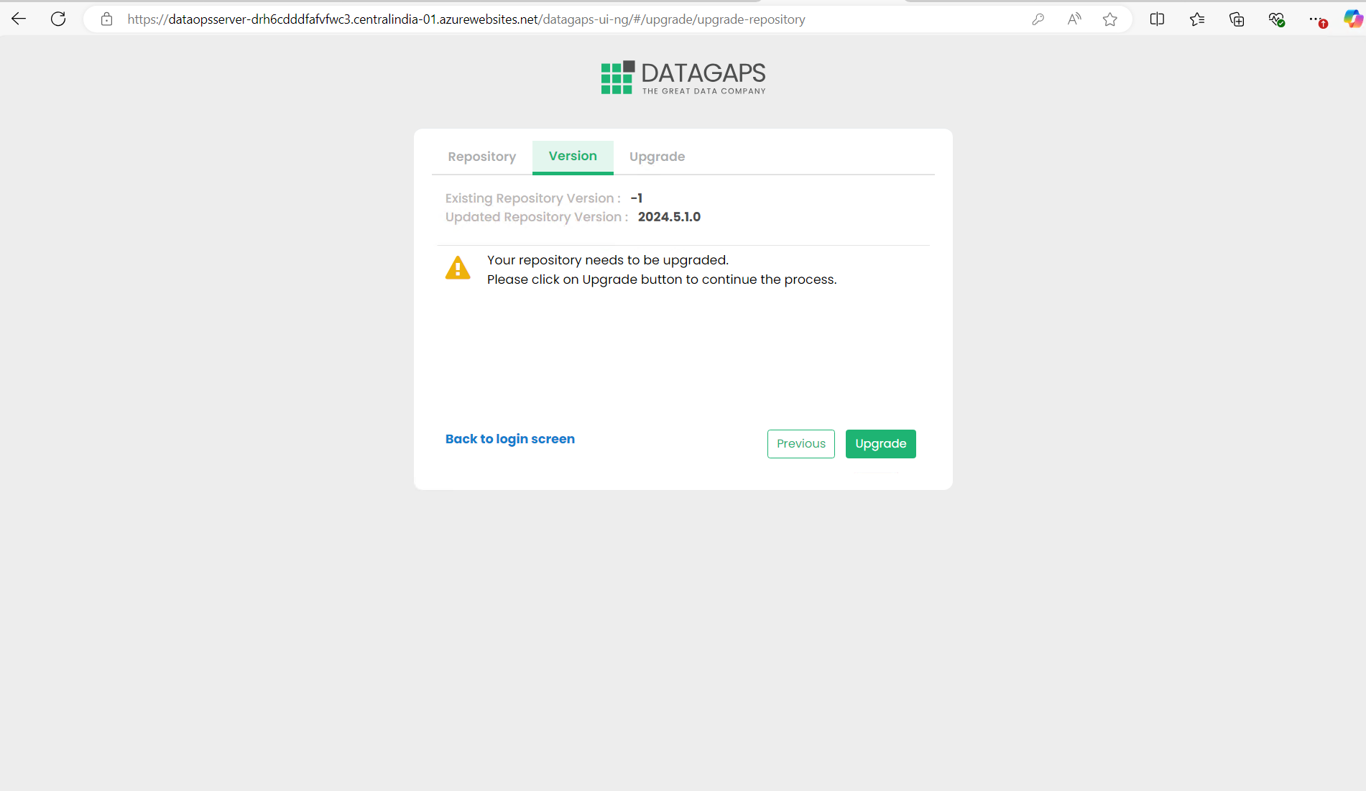Click 'Updated Repository Version :' label

537,217
